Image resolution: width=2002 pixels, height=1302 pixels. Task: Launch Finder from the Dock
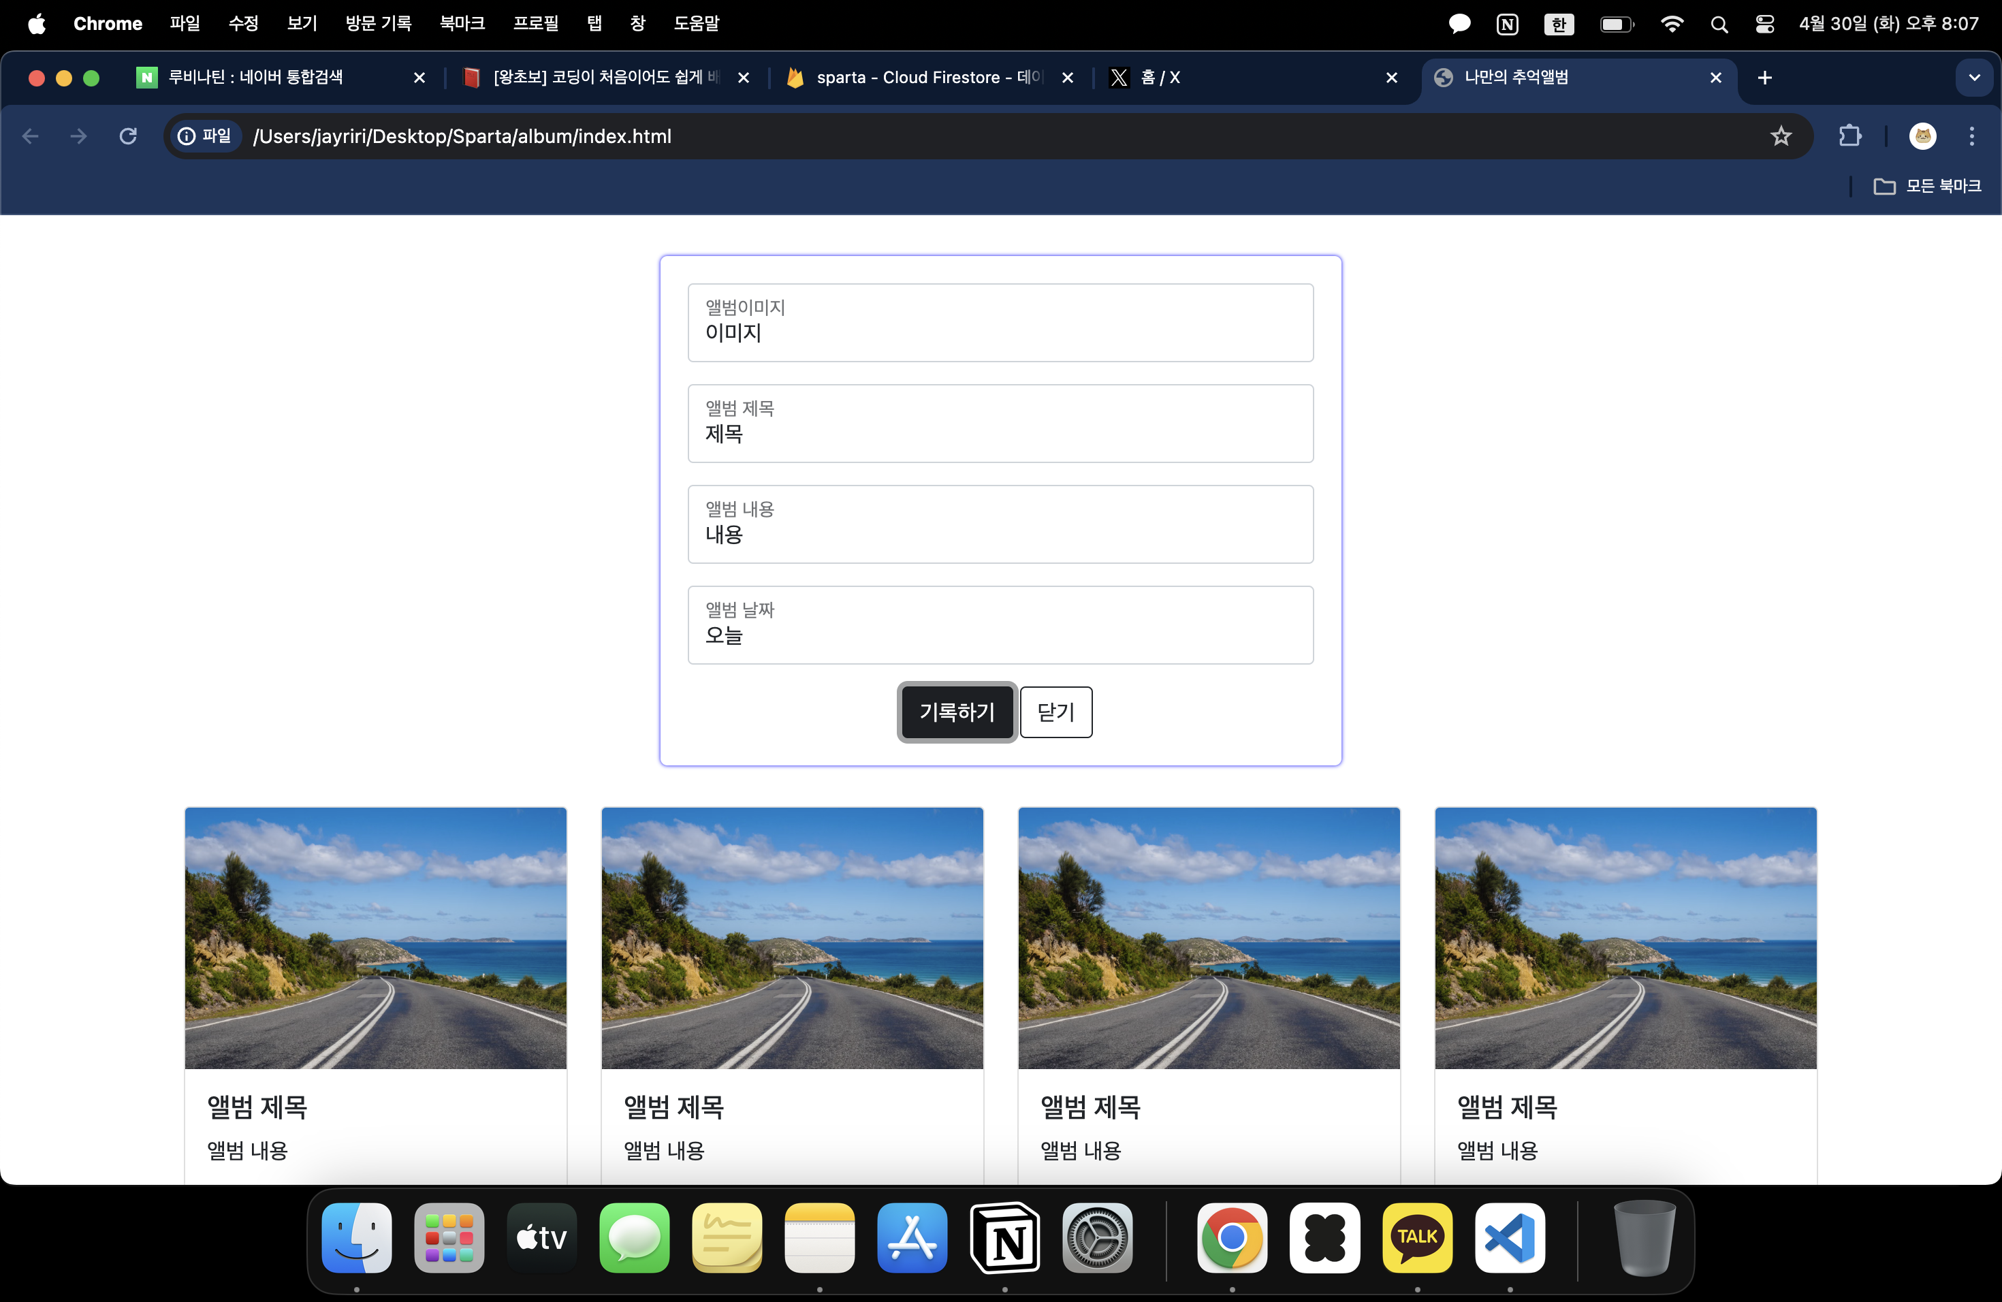[x=357, y=1237]
